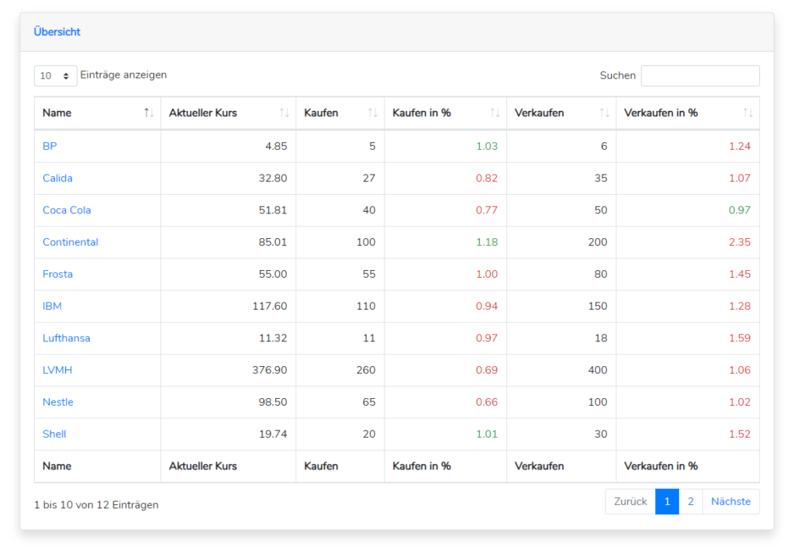Select Frosta's current price 55.00
The image size is (794, 554).
click(273, 274)
